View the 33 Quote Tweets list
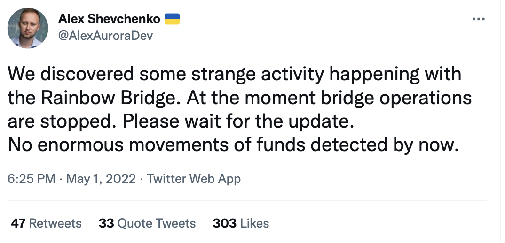The width and height of the screenshot is (505, 243). click(x=147, y=223)
